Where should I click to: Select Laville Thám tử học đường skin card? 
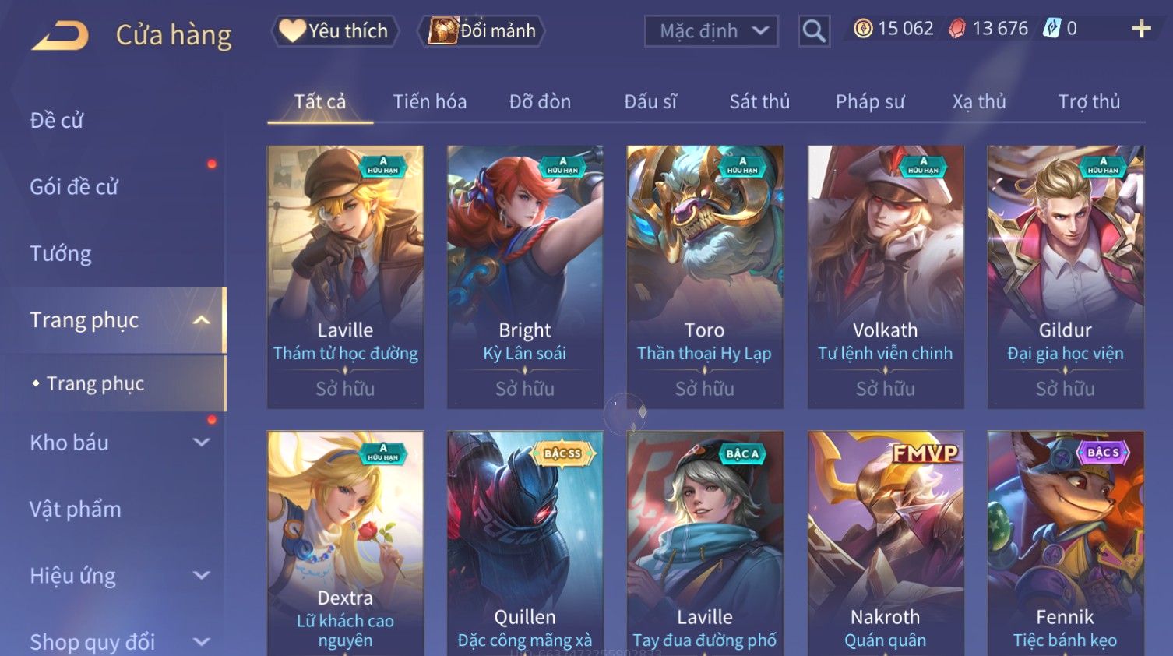pos(345,277)
